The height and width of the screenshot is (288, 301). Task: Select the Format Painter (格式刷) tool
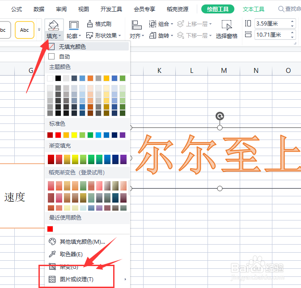point(99,24)
